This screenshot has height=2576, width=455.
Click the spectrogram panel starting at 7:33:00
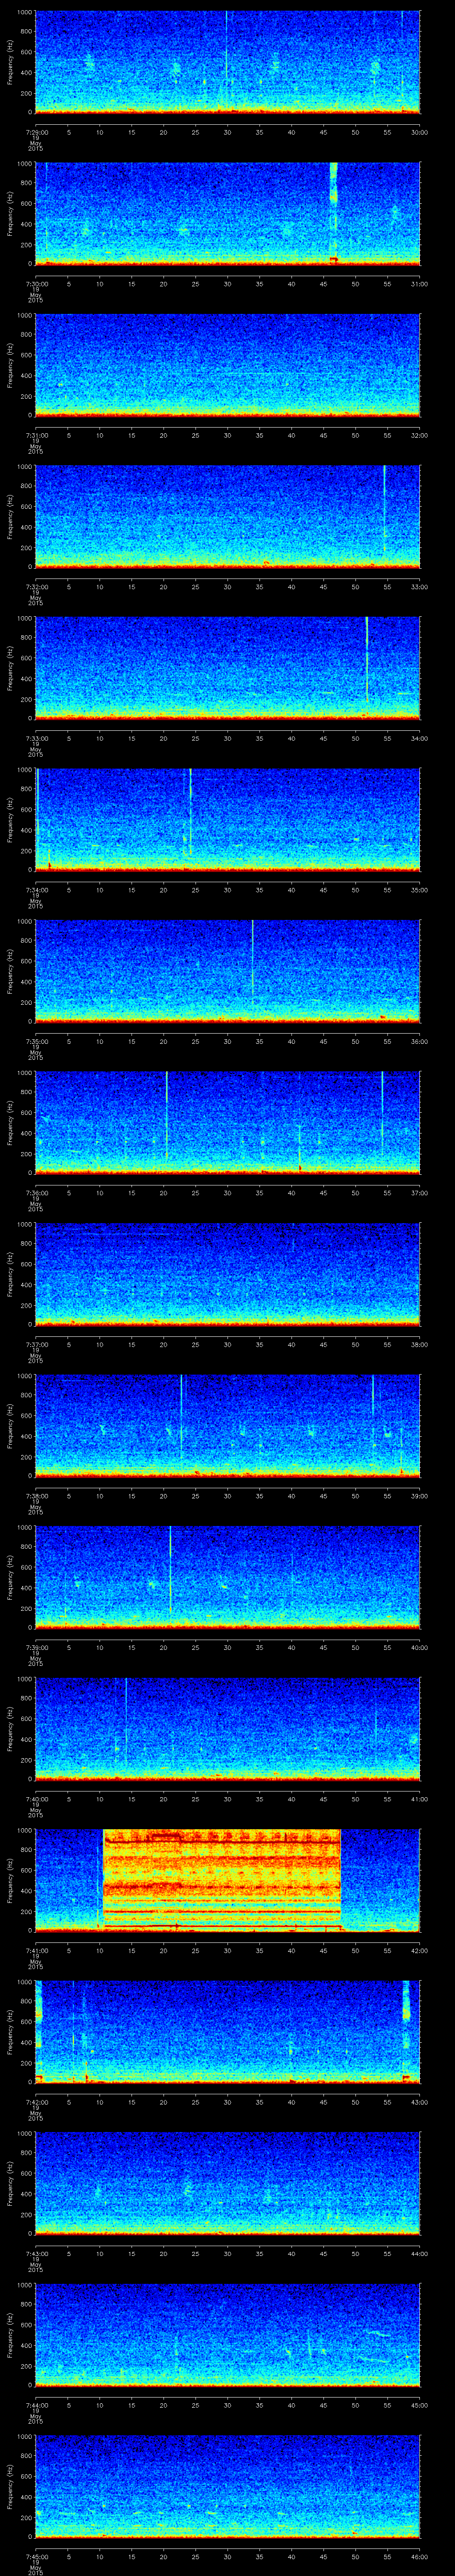(x=227, y=668)
